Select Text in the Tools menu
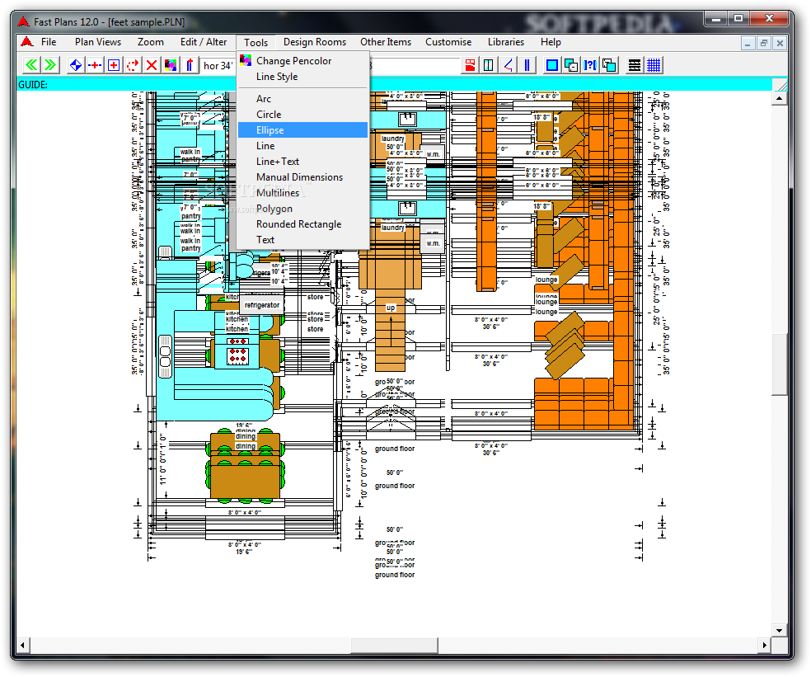Viewport: 811px width, 677px height. tap(303, 240)
